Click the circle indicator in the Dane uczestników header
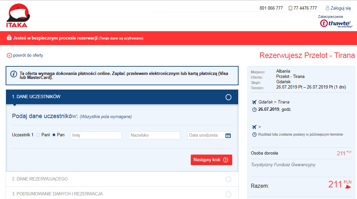This screenshot has width=357, height=199. coord(228,97)
